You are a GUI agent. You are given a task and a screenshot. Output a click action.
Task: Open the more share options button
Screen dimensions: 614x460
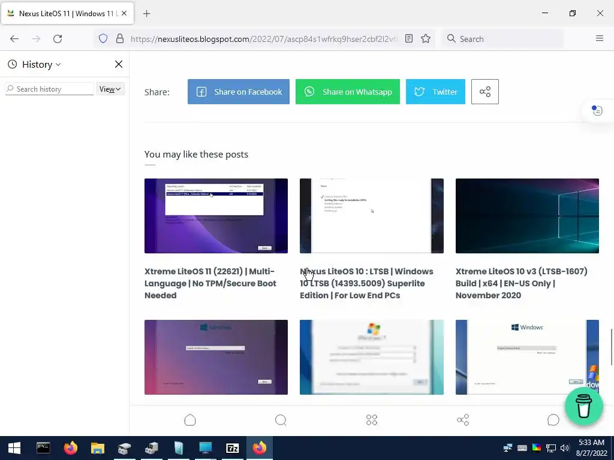484,92
